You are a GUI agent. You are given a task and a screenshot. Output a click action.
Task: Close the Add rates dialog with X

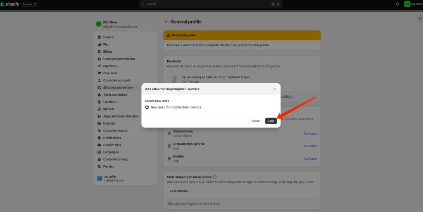pos(275,89)
